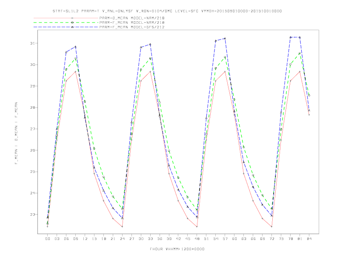This screenshot has height=260, width=337.
Task: Click x-axis tick label 75
Action: coord(281,239)
